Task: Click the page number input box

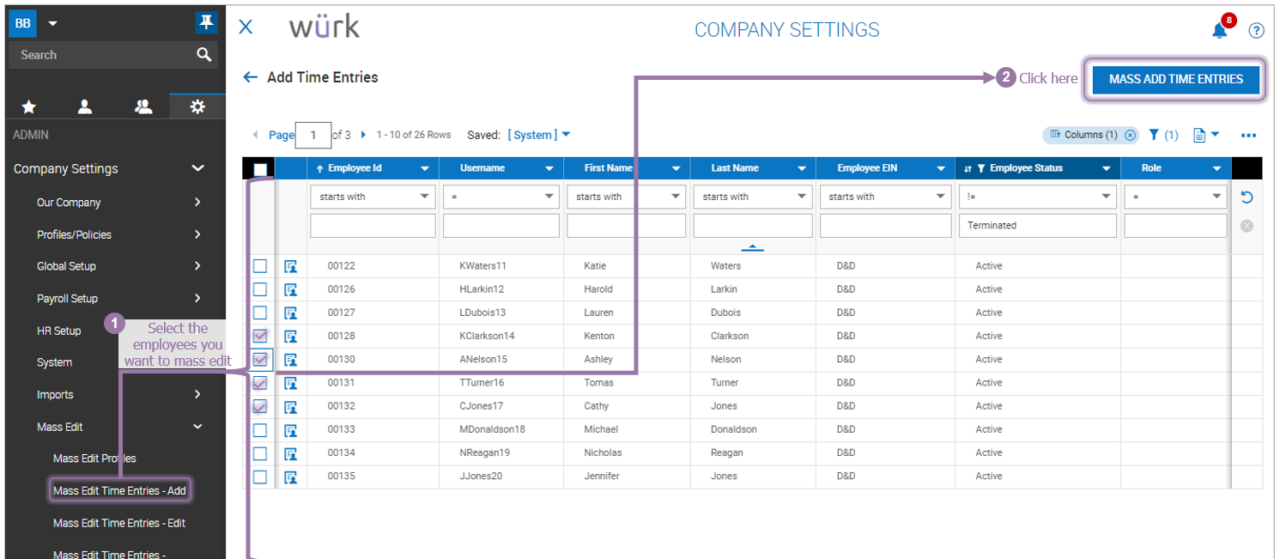Action: (x=313, y=135)
